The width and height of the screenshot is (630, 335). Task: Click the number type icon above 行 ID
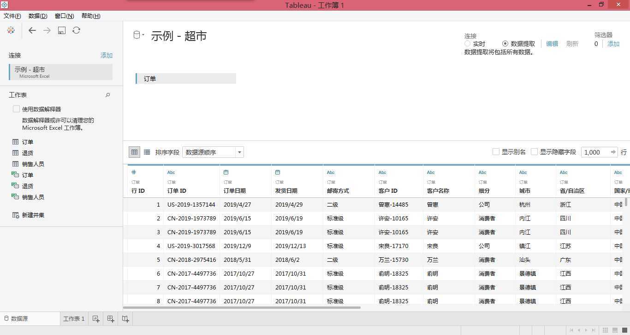[134, 172]
